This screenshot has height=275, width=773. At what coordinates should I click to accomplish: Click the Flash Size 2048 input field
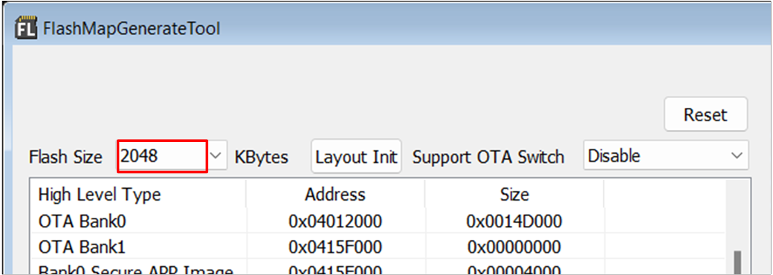click(162, 156)
